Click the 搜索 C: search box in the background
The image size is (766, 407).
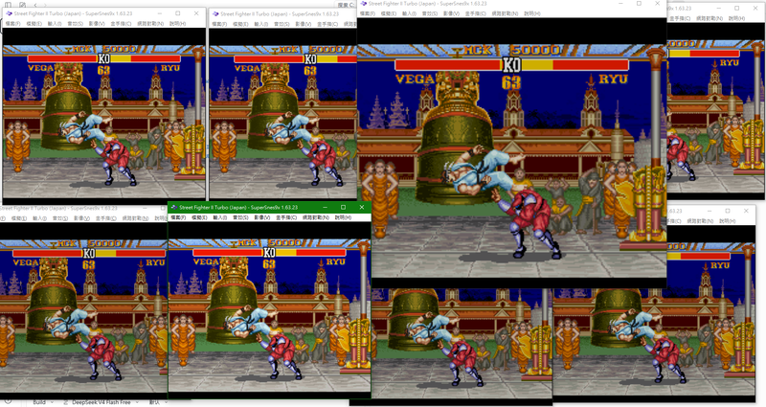pyautogui.click(x=346, y=5)
